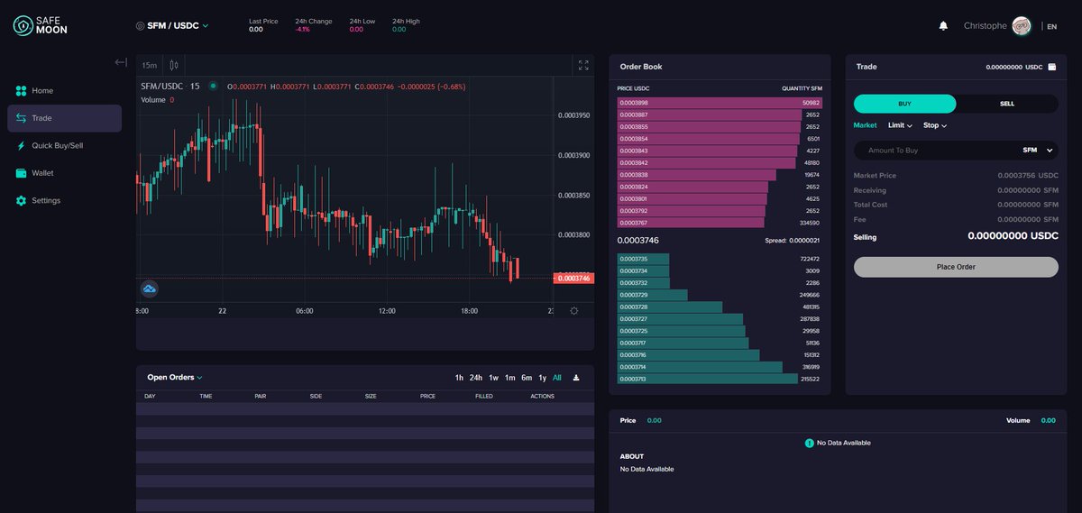Viewport: 1082px width, 513px height.
Task: Click the Place Order button
Action: (956, 267)
